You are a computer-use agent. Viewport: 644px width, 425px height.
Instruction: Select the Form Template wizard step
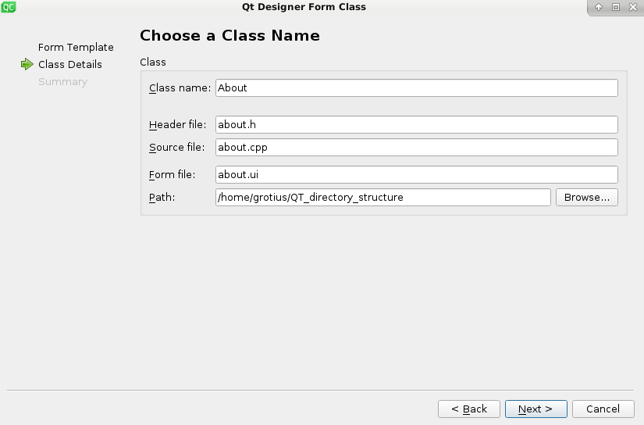(x=76, y=48)
